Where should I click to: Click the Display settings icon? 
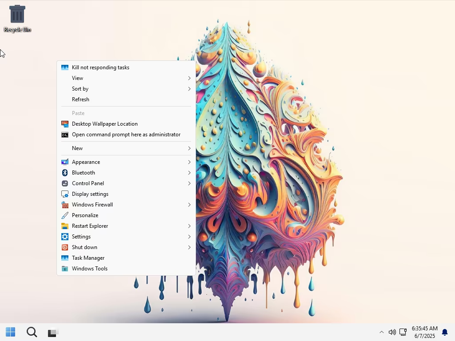point(65,194)
